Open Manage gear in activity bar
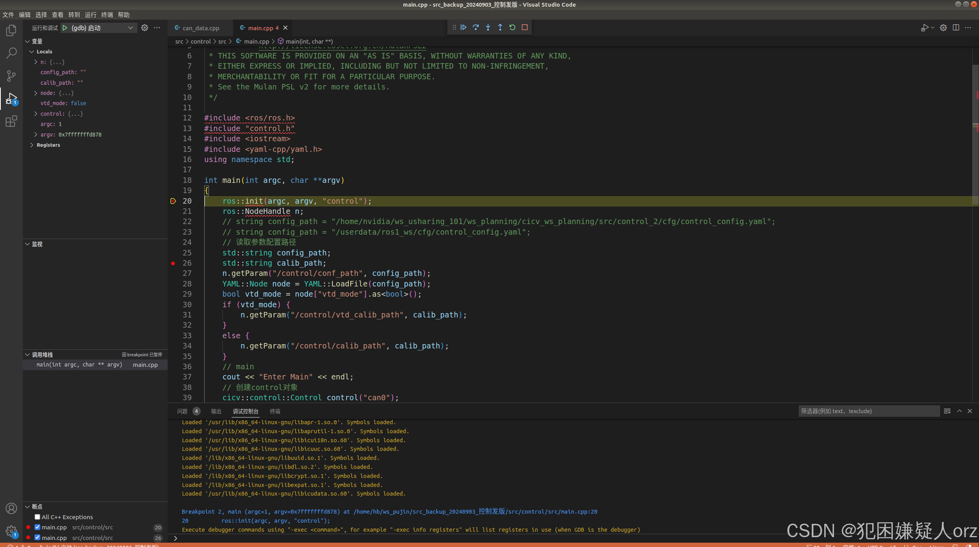This screenshot has width=979, height=547. pyautogui.click(x=11, y=532)
